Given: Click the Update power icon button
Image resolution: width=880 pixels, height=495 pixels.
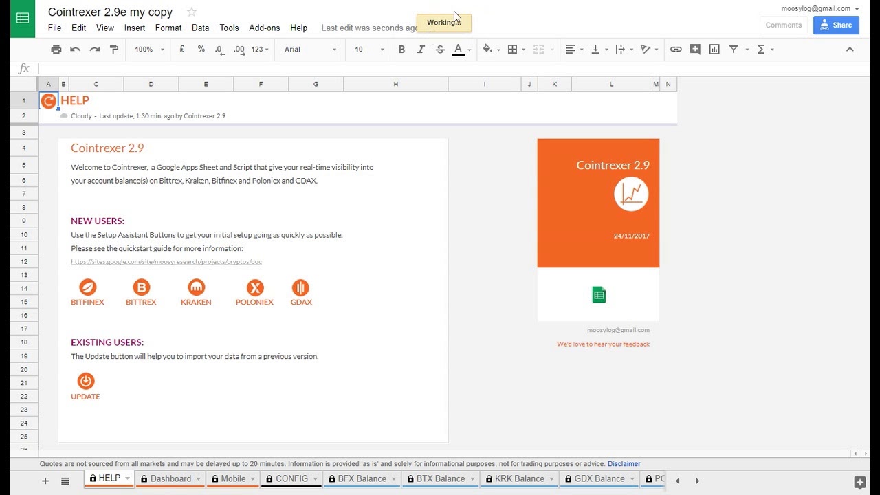Looking at the screenshot, I should click(85, 381).
